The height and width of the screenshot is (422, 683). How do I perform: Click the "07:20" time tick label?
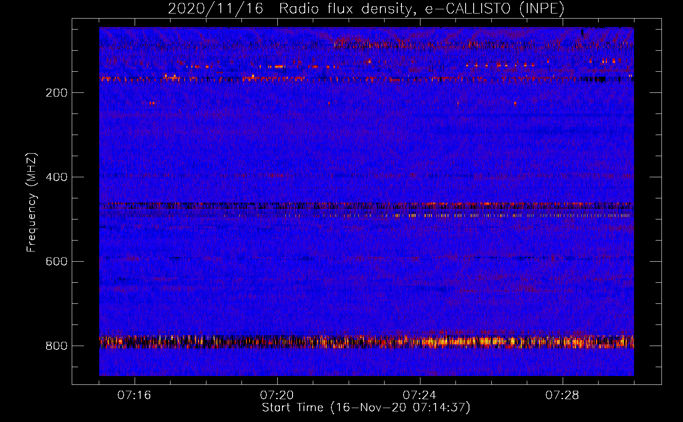(x=277, y=395)
